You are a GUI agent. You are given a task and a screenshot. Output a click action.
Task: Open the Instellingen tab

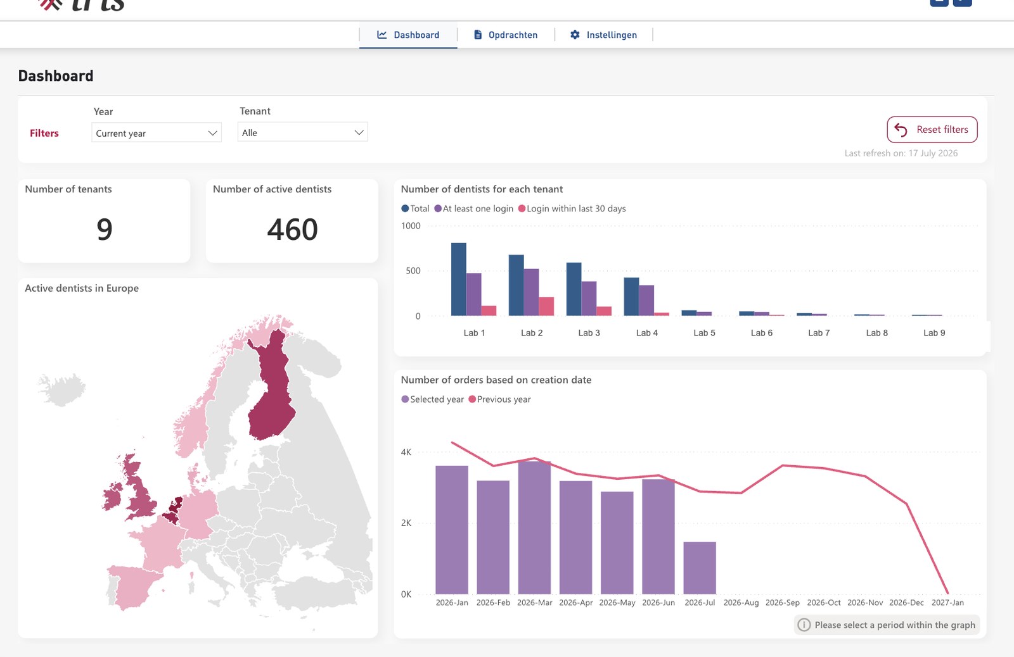click(603, 35)
